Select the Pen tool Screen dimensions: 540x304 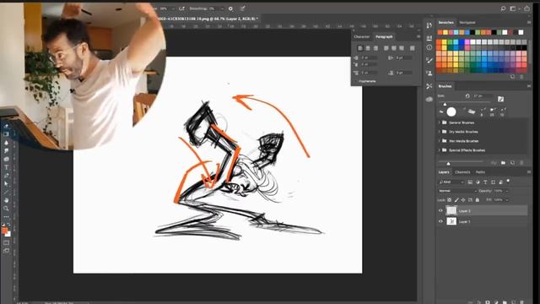click(6, 176)
